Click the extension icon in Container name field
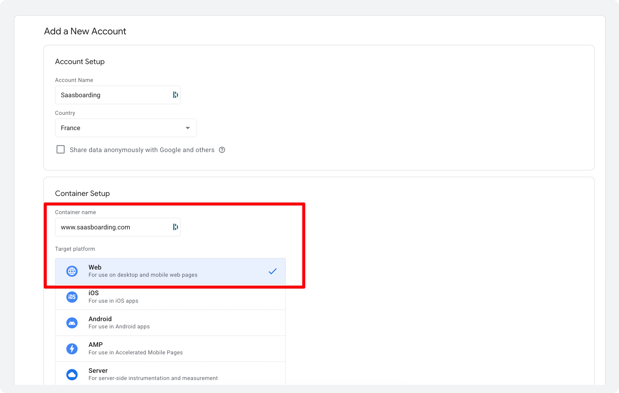 tap(175, 227)
